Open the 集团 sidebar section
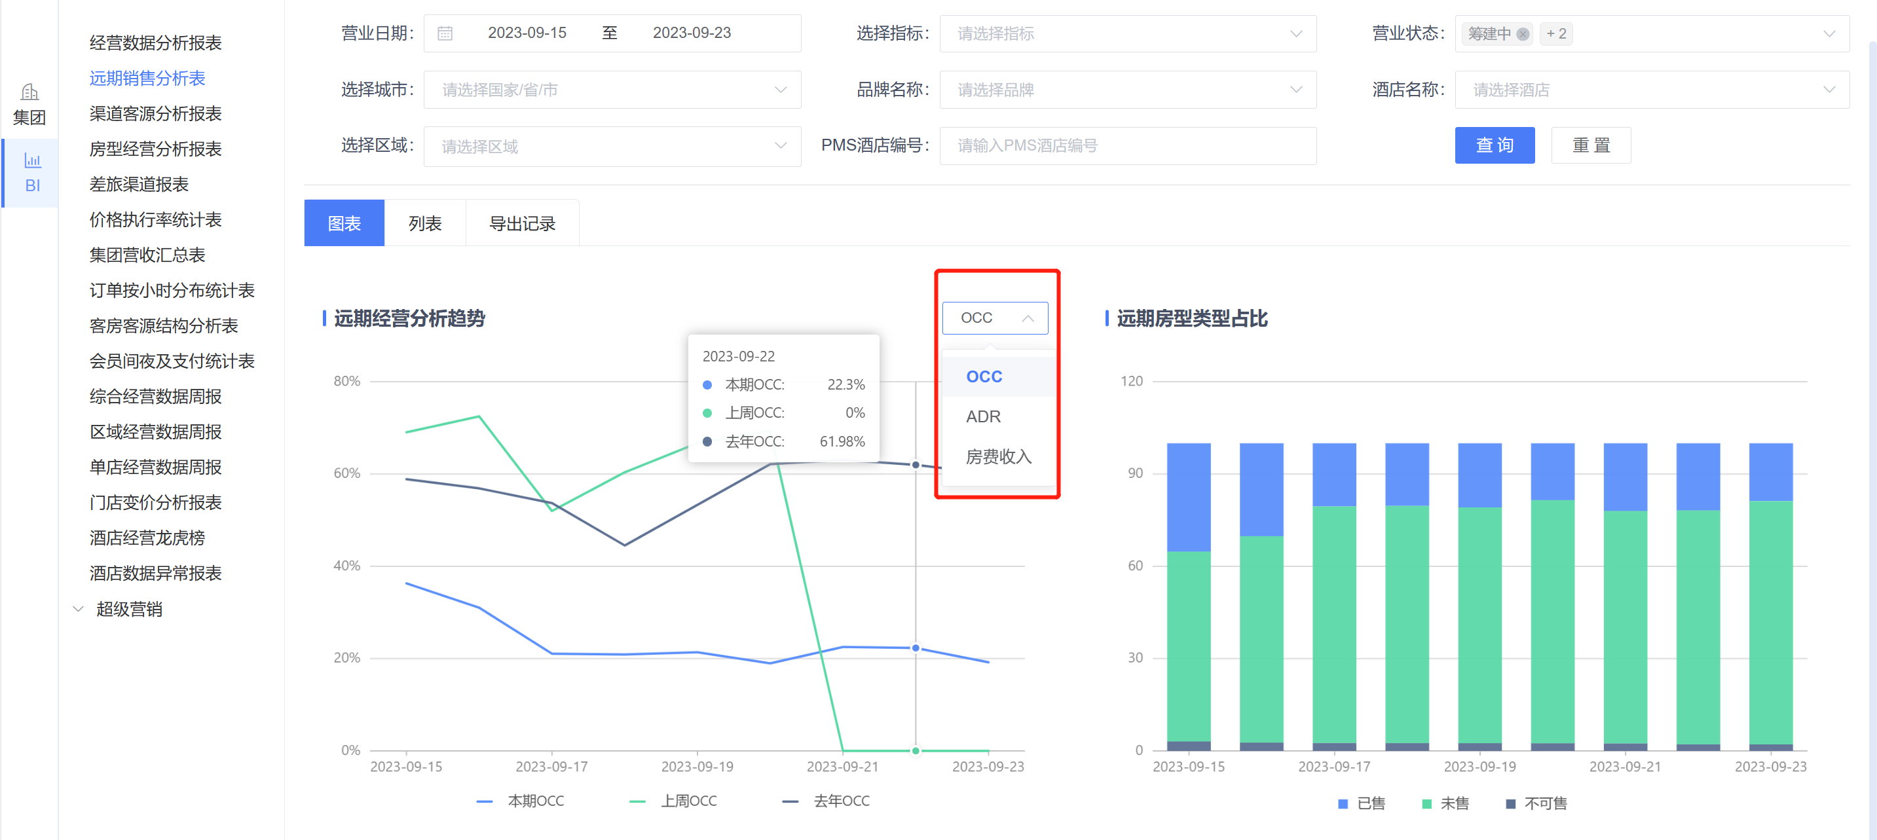This screenshot has width=1877, height=840. (29, 104)
